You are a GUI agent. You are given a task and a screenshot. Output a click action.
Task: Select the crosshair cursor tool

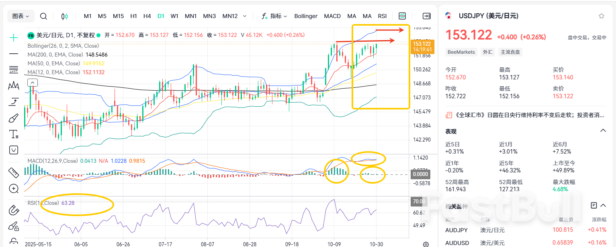[x=13, y=38]
